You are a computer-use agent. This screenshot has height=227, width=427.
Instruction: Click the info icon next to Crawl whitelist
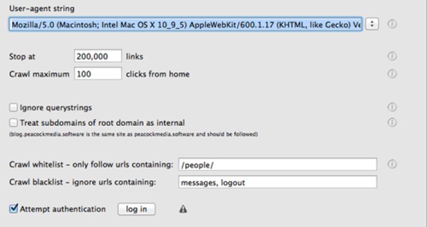click(392, 164)
